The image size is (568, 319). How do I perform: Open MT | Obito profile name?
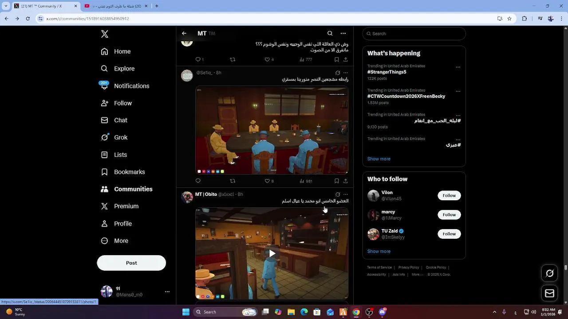[206, 194]
